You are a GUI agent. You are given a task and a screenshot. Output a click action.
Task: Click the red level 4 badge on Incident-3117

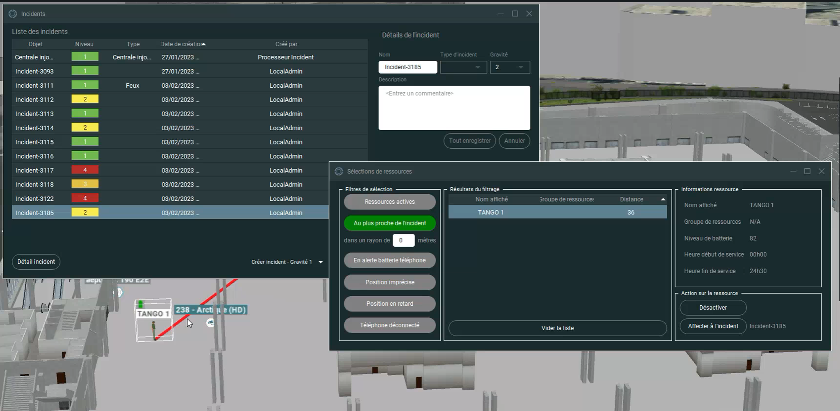point(85,170)
